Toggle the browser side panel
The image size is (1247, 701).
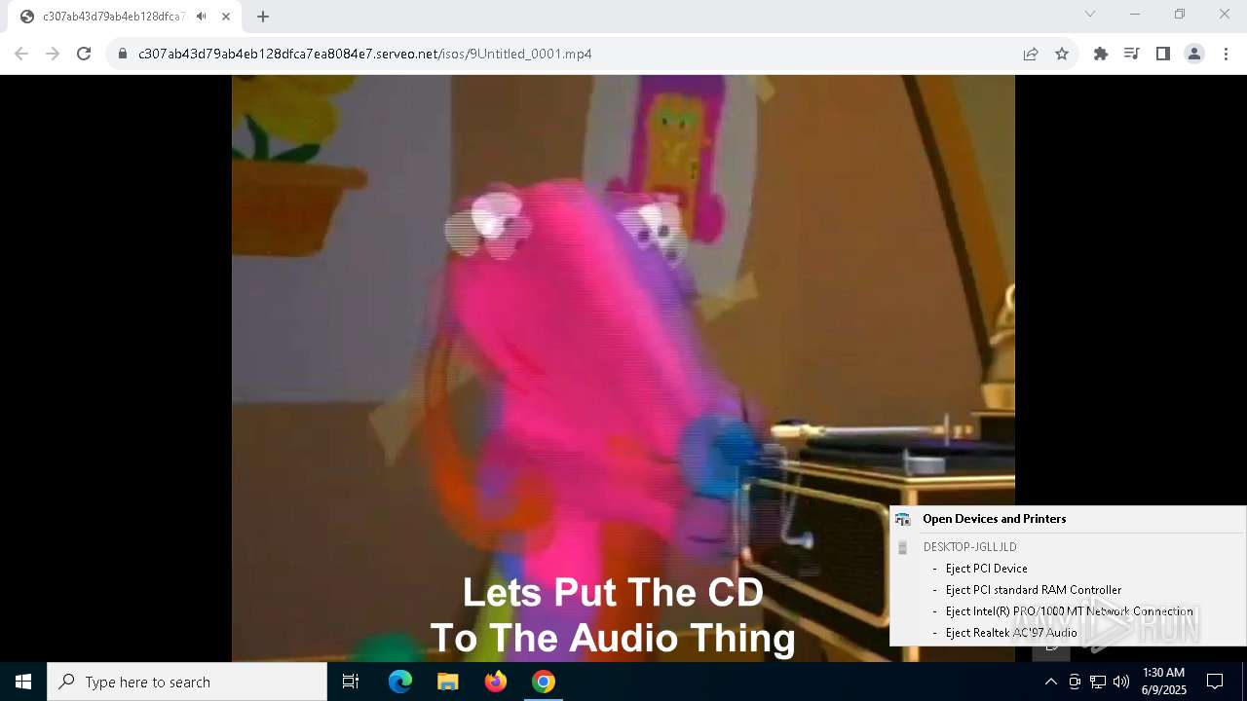[1163, 54]
